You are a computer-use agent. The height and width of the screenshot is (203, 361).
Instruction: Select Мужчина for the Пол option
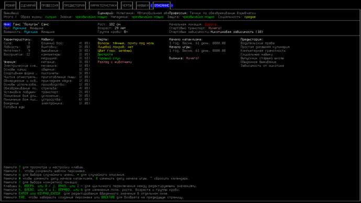click(19, 28)
